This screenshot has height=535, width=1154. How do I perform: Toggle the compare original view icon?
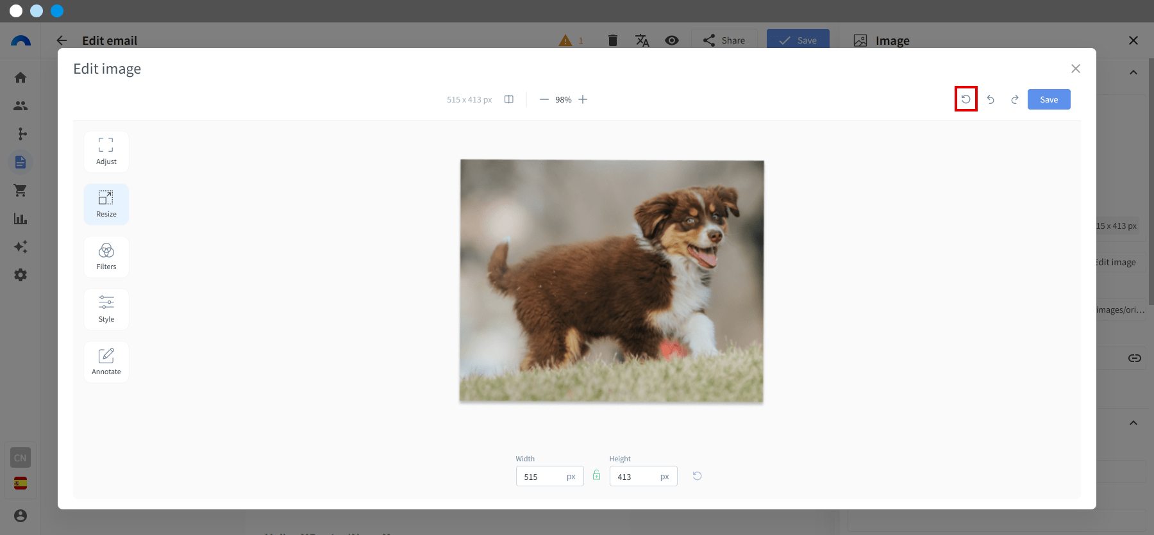(x=509, y=99)
